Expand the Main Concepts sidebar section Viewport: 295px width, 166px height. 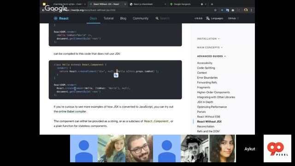tap(210, 47)
